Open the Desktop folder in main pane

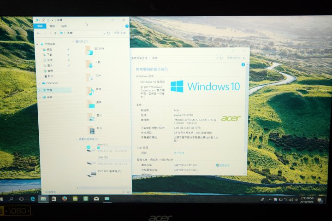(91, 104)
